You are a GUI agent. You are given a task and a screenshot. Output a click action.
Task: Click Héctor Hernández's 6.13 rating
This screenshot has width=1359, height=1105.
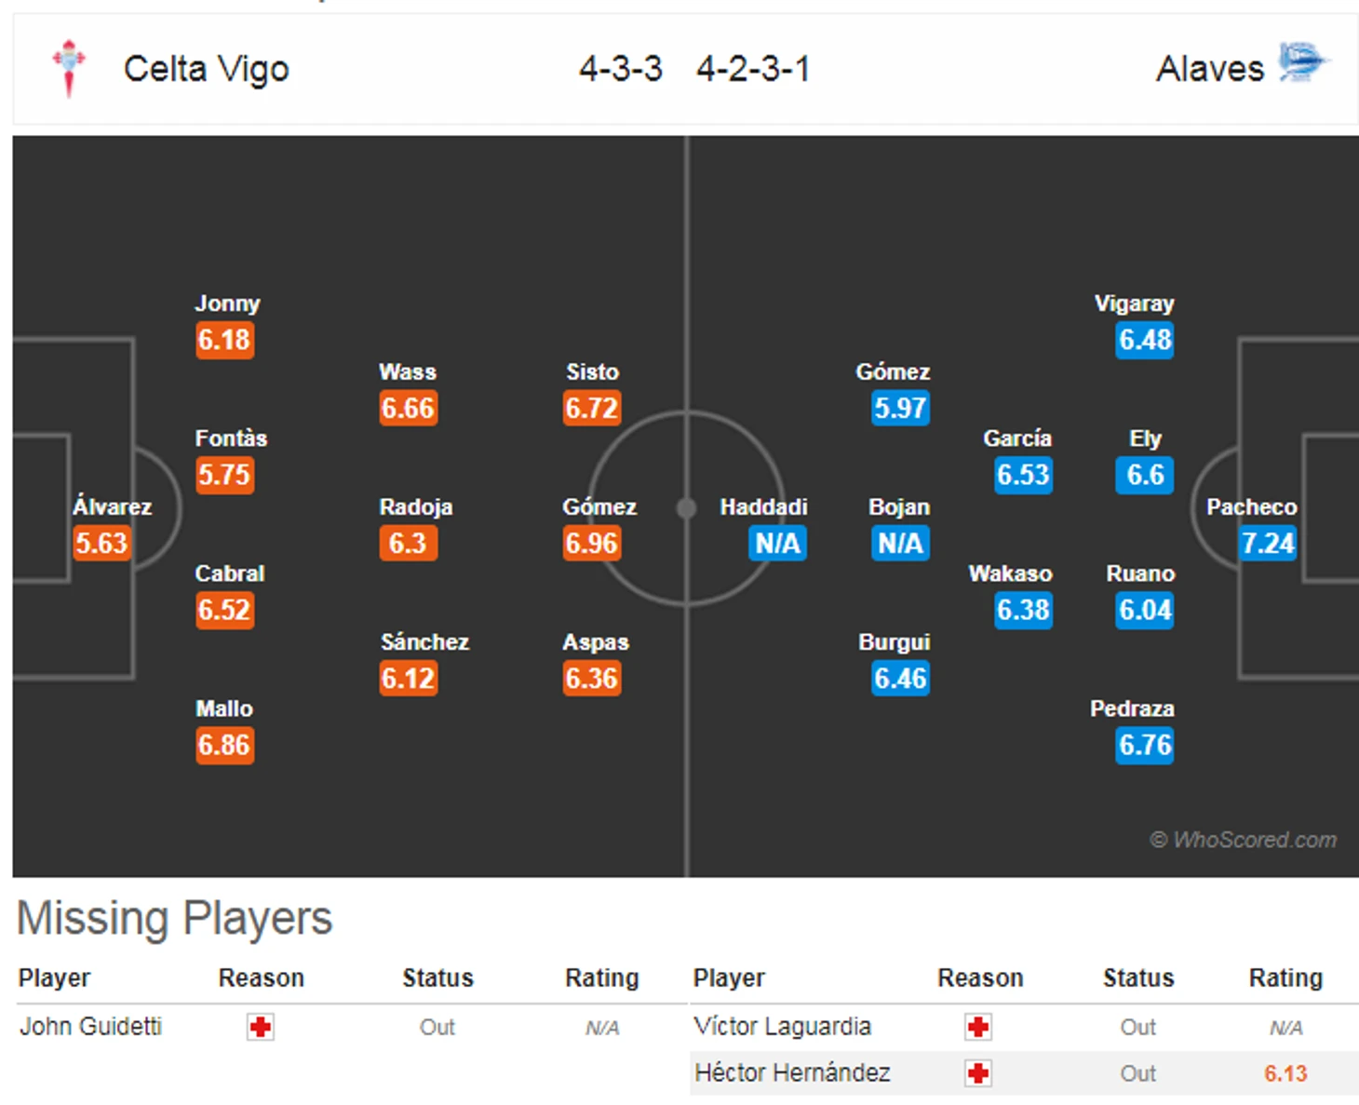(x=1285, y=1074)
